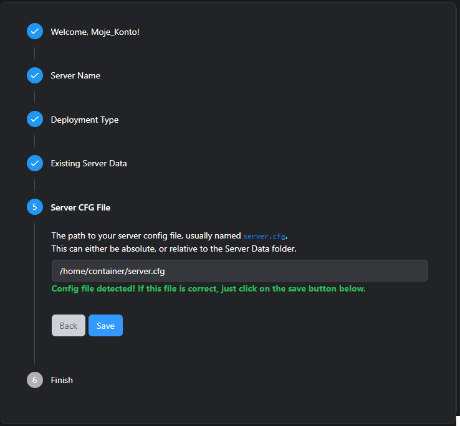This screenshot has width=460, height=426.
Task: Focus the server config path input field
Action: point(239,271)
